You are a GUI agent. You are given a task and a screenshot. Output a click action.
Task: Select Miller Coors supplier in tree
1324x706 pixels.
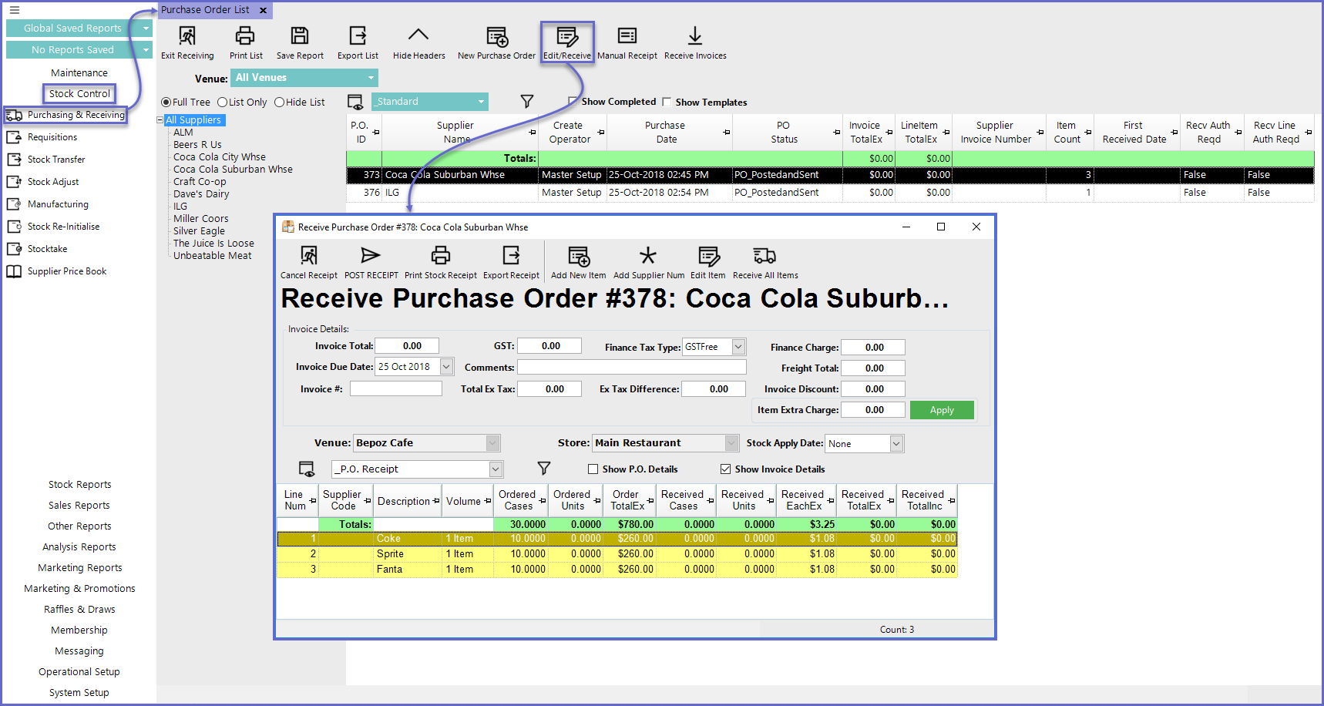coord(201,219)
